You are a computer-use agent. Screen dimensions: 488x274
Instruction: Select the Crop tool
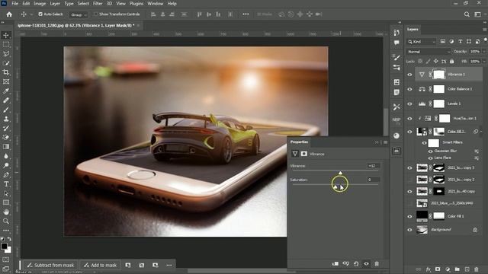click(x=6, y=72)
